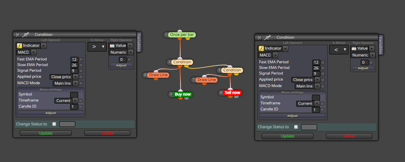
Task: Click right operand Adjust button, left panel
Action: [121, 66]
